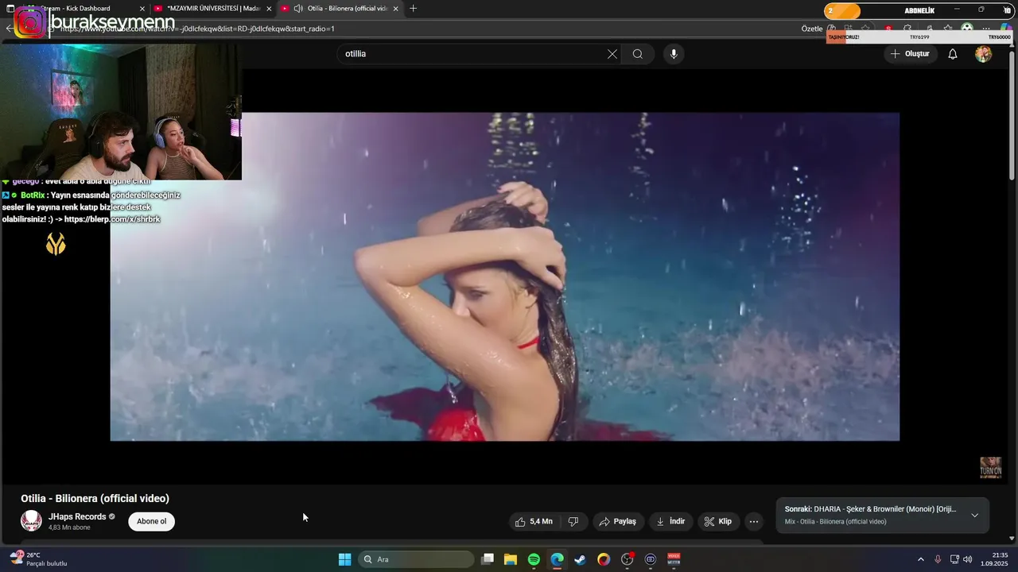Viewport: 1018px width, 572px height.
Task: Open OBS Studio from the taskbar
Action: pyautogui.click(x=627, y=559)
